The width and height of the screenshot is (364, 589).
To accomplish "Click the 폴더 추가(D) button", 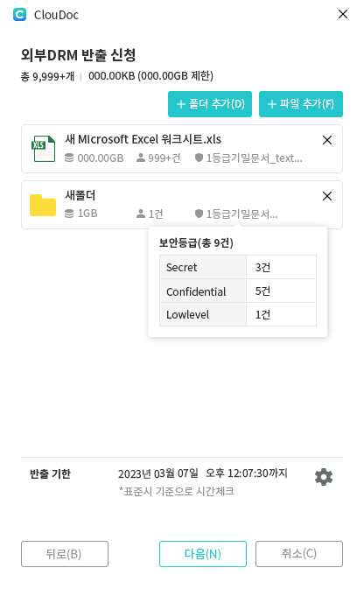I will (x=210, y=104).
